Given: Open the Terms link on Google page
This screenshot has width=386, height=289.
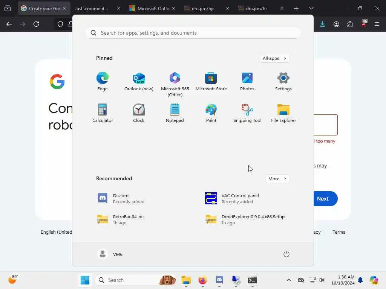Looking at the screenshot, I should click(x=339, y=232).
